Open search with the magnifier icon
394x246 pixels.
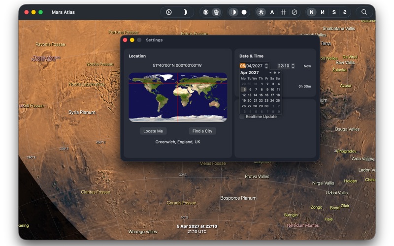[x=364, y=12]
